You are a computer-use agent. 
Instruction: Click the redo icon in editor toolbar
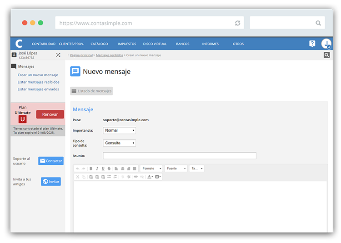pyautogui.click(x=83, y=169)
